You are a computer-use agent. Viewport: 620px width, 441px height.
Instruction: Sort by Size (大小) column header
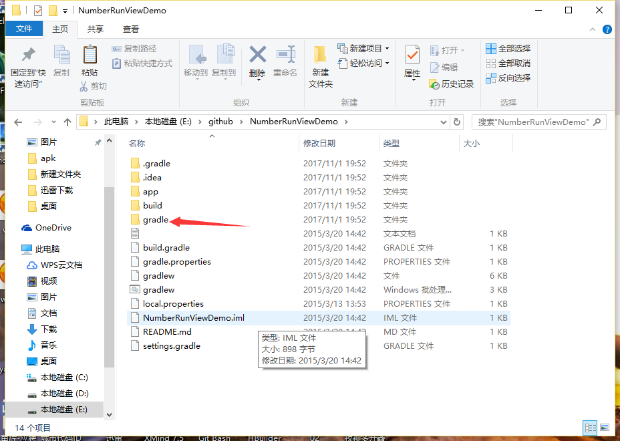coord(471,143)
